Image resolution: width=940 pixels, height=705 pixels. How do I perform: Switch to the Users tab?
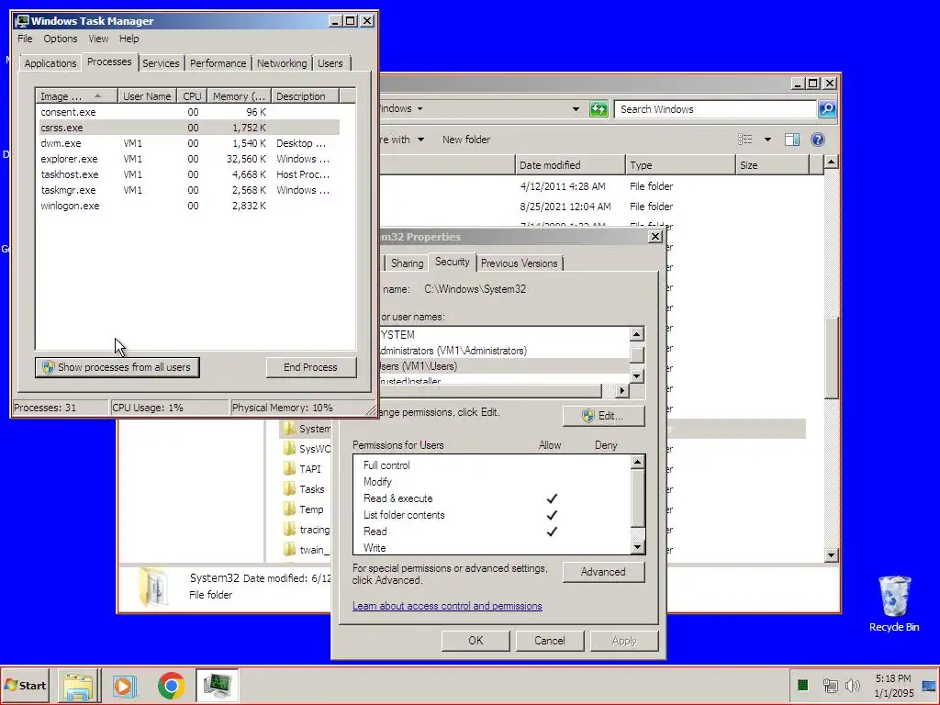click(x=330, y=63)
